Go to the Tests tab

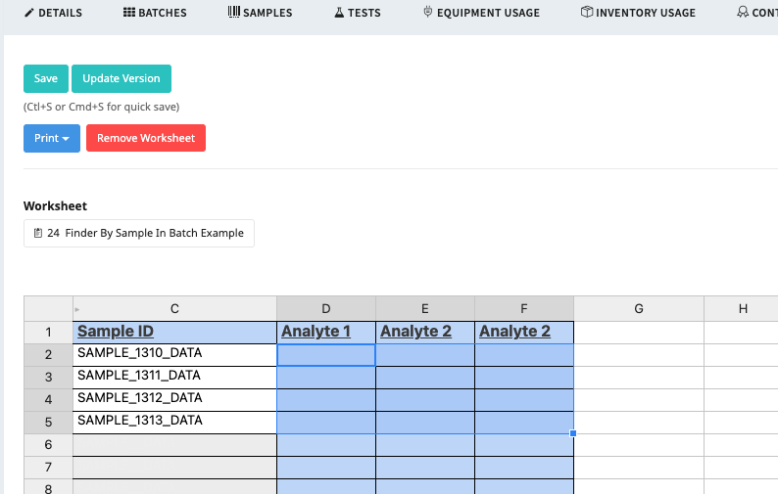tap(358, 13)
